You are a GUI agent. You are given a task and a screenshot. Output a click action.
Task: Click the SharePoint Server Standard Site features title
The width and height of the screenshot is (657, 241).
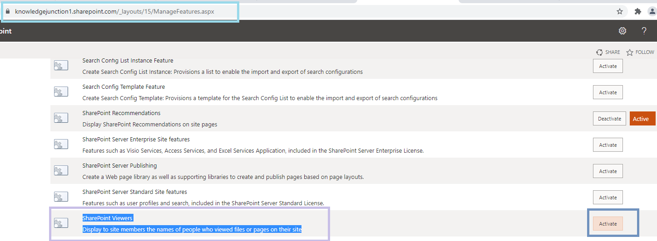(x=134, y=192)
